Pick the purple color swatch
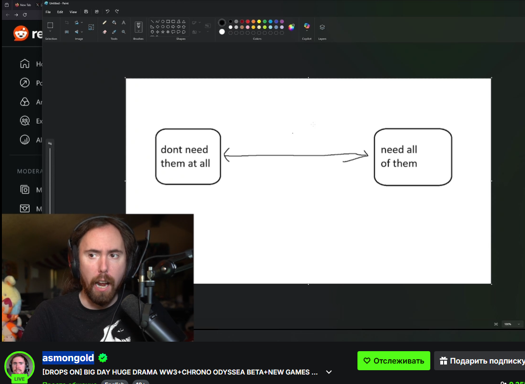The width and height of the screenshot is (525, 384). point(282,21)
